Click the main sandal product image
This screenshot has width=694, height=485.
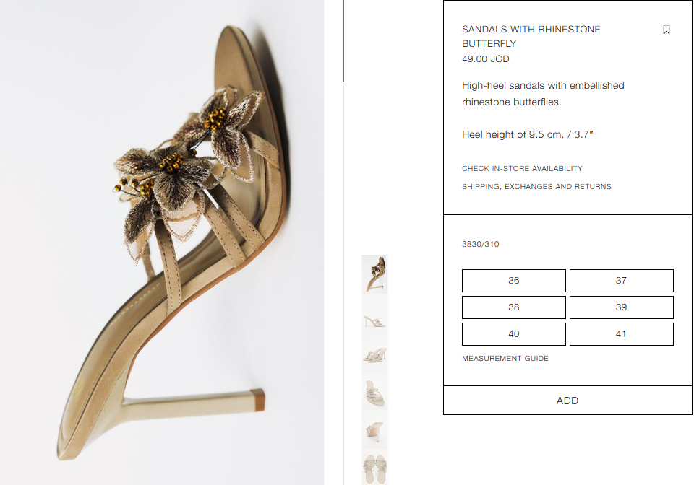(162, 242)
